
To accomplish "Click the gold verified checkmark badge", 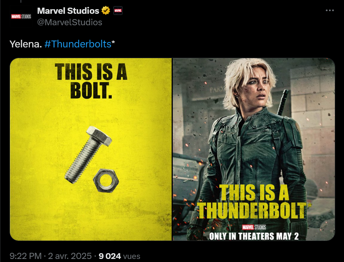I will coord(106,10).
